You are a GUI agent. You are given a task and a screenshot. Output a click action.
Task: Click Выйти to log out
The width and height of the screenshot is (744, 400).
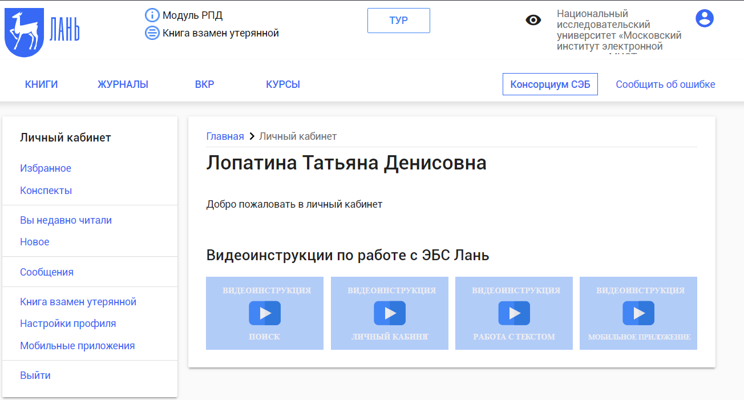tap(35, 375)
